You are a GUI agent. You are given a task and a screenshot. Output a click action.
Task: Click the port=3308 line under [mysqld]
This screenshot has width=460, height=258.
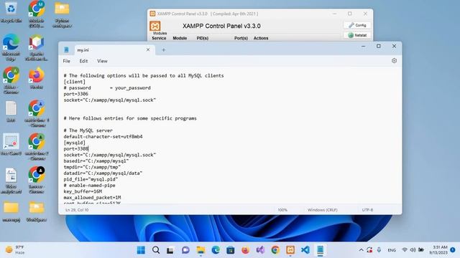pyautogui.click(x=75, y=148)
